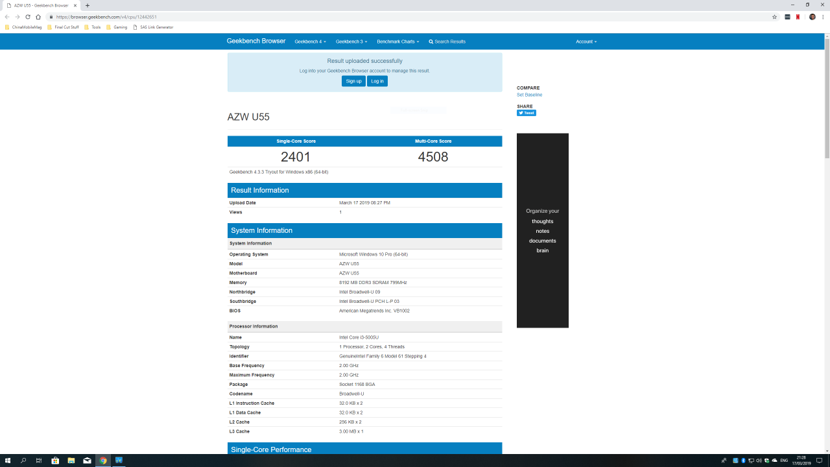Go to Geekbench Browser home
This screenshot has width=830, height=467.
click(256, 41)
